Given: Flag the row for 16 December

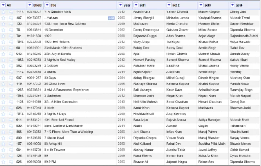Looking at the screenshot, I should 11,30.
